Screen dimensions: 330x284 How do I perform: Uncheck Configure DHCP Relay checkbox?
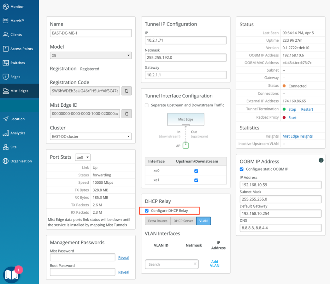click(147, 211)
